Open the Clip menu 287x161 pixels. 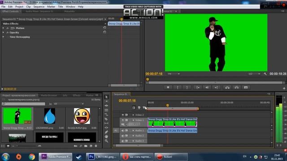(28, 7)
